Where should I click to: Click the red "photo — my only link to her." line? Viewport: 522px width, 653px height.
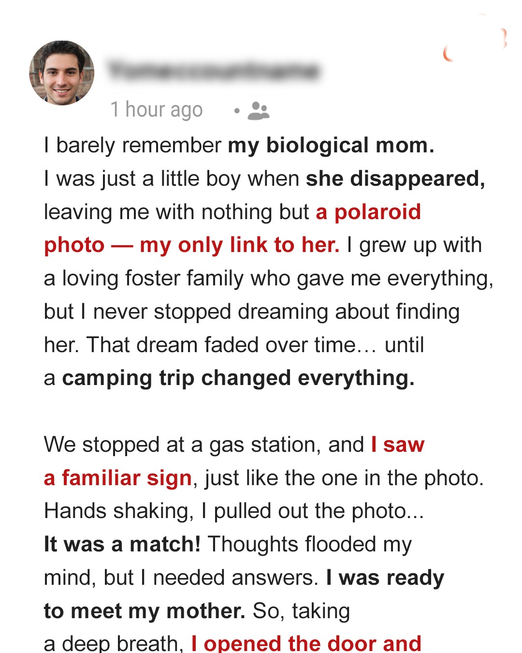pyautogui.click(x=191, y=245)
